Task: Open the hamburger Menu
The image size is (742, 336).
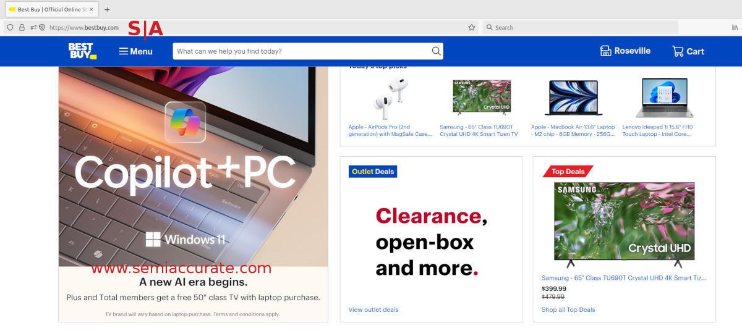Action: [135, 51]
